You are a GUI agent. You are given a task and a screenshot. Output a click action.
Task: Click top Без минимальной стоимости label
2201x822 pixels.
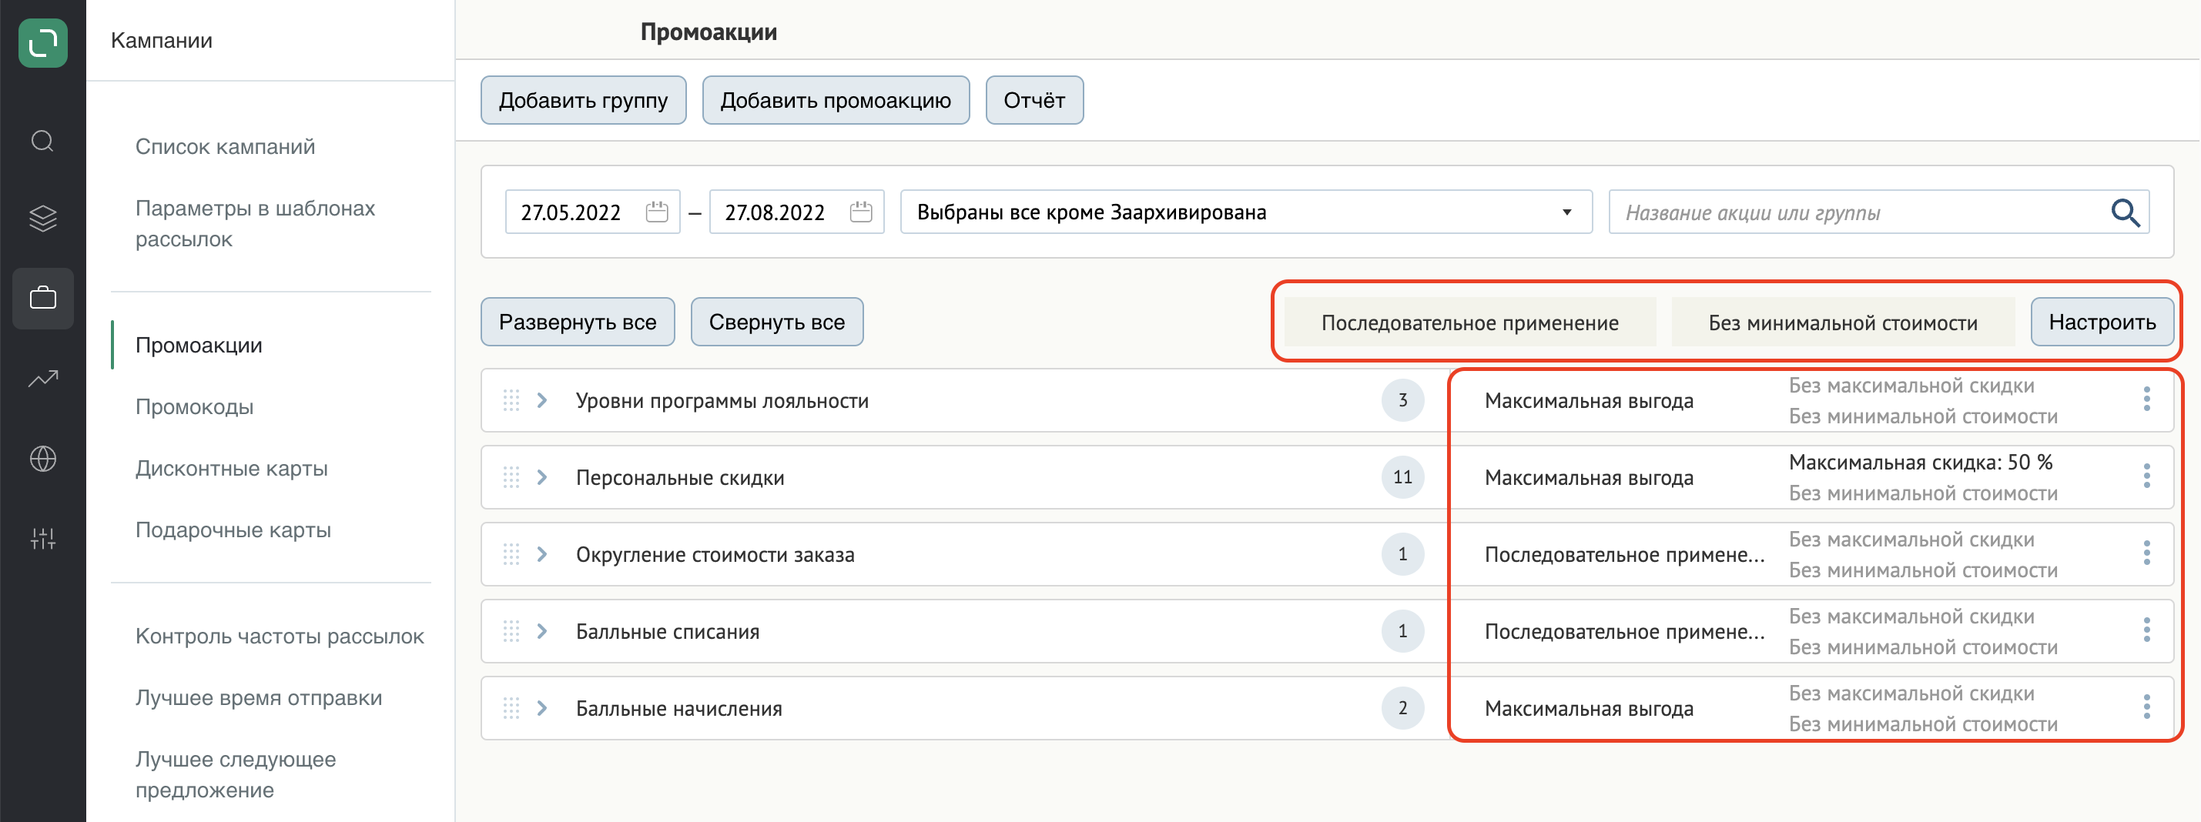pos(1843,322)
